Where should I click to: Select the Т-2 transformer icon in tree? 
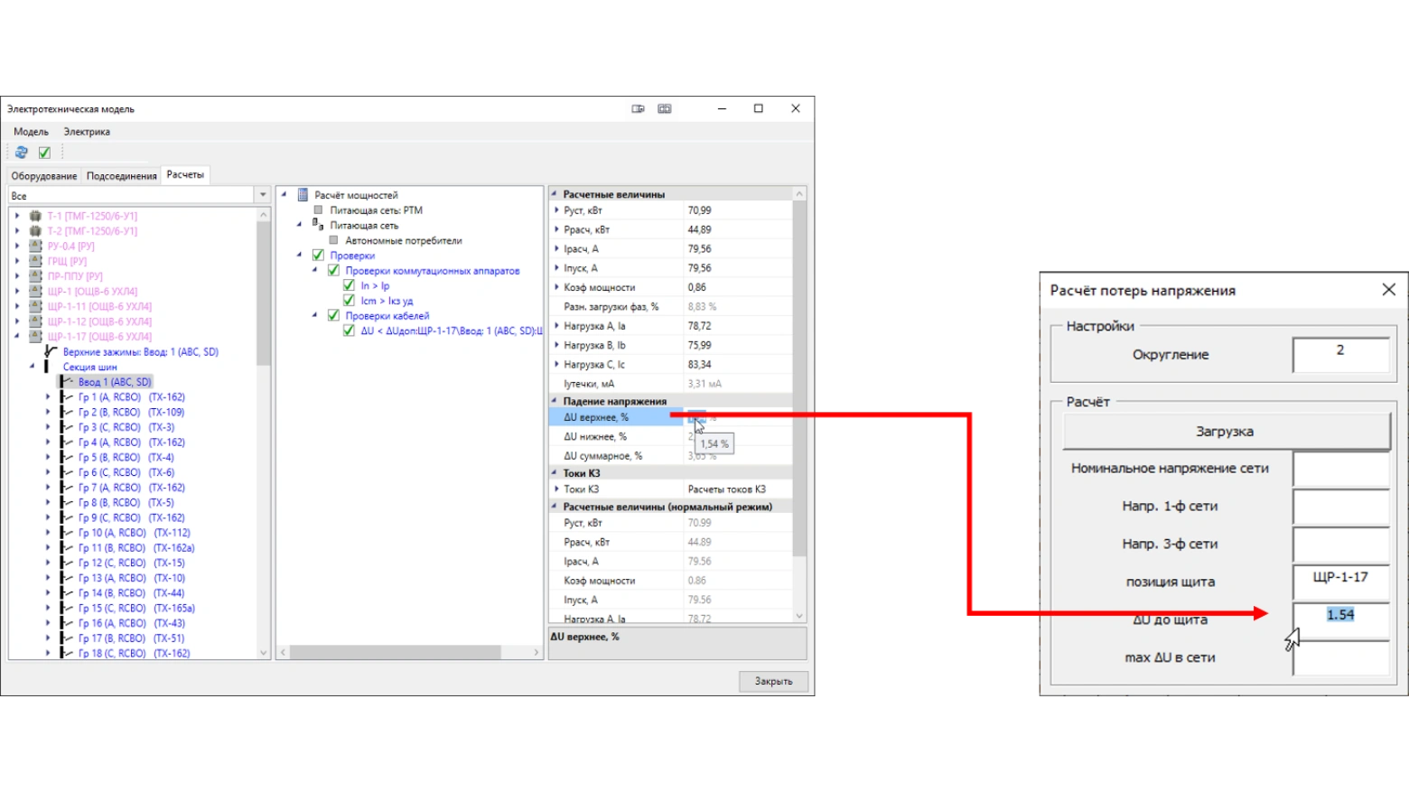[35, 231]
